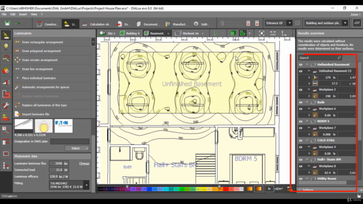363x204 pixels.
Task: Click the green Save project icon
Action: tap(7, 23)
